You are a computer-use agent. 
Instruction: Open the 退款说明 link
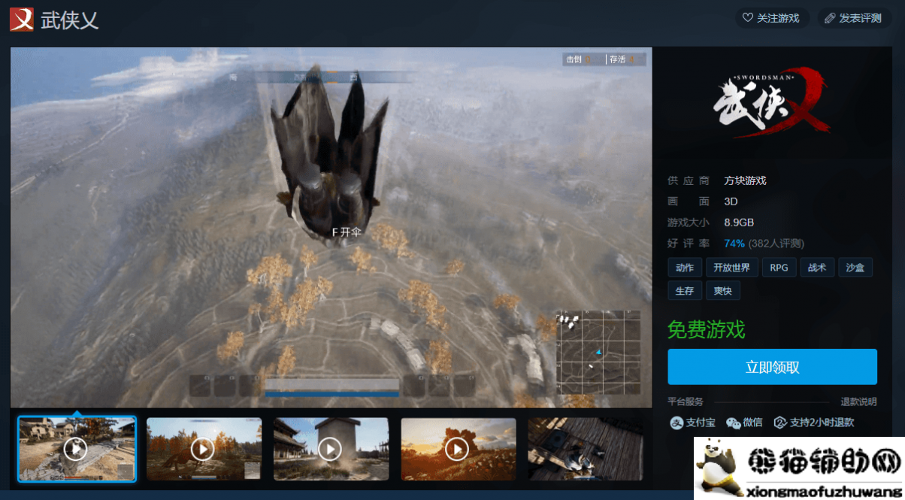(x=858, y=402)
